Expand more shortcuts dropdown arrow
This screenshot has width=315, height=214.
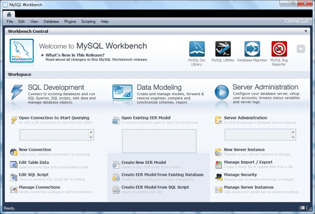[301, 49]
